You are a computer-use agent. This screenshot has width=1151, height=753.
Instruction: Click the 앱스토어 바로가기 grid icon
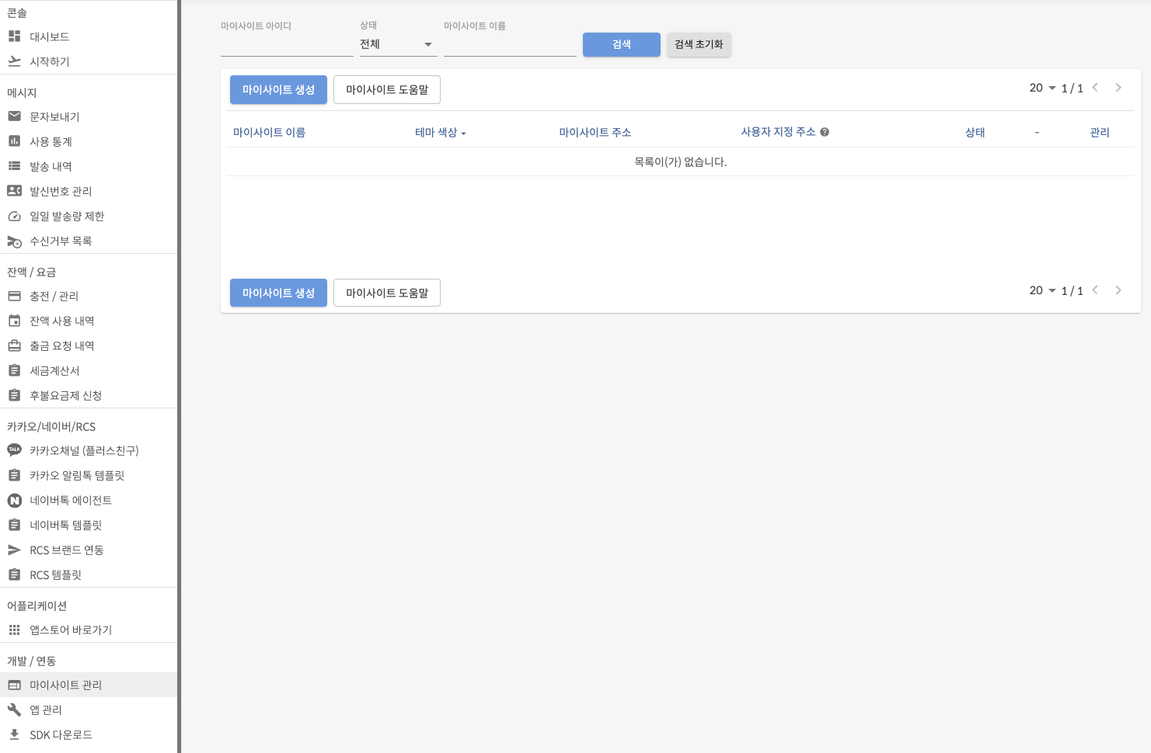(x=14, y=630)
